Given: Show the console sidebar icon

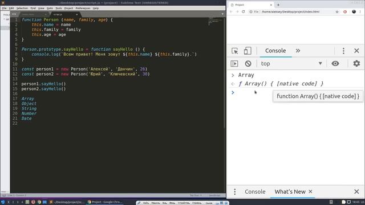Looking at the screenshot, I should pos(234,63).
